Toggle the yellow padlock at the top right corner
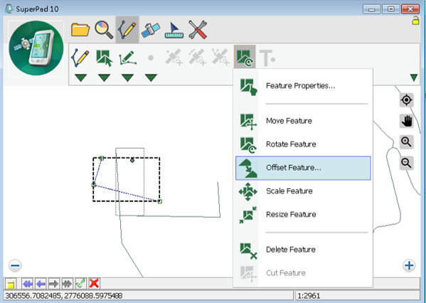The width and height of the screenshot is (426, 303). (415, 21)
